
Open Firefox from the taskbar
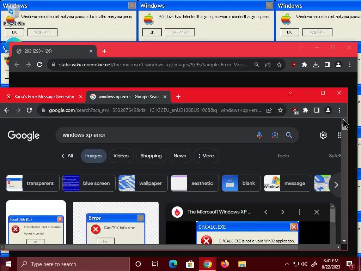click(225, 264)
